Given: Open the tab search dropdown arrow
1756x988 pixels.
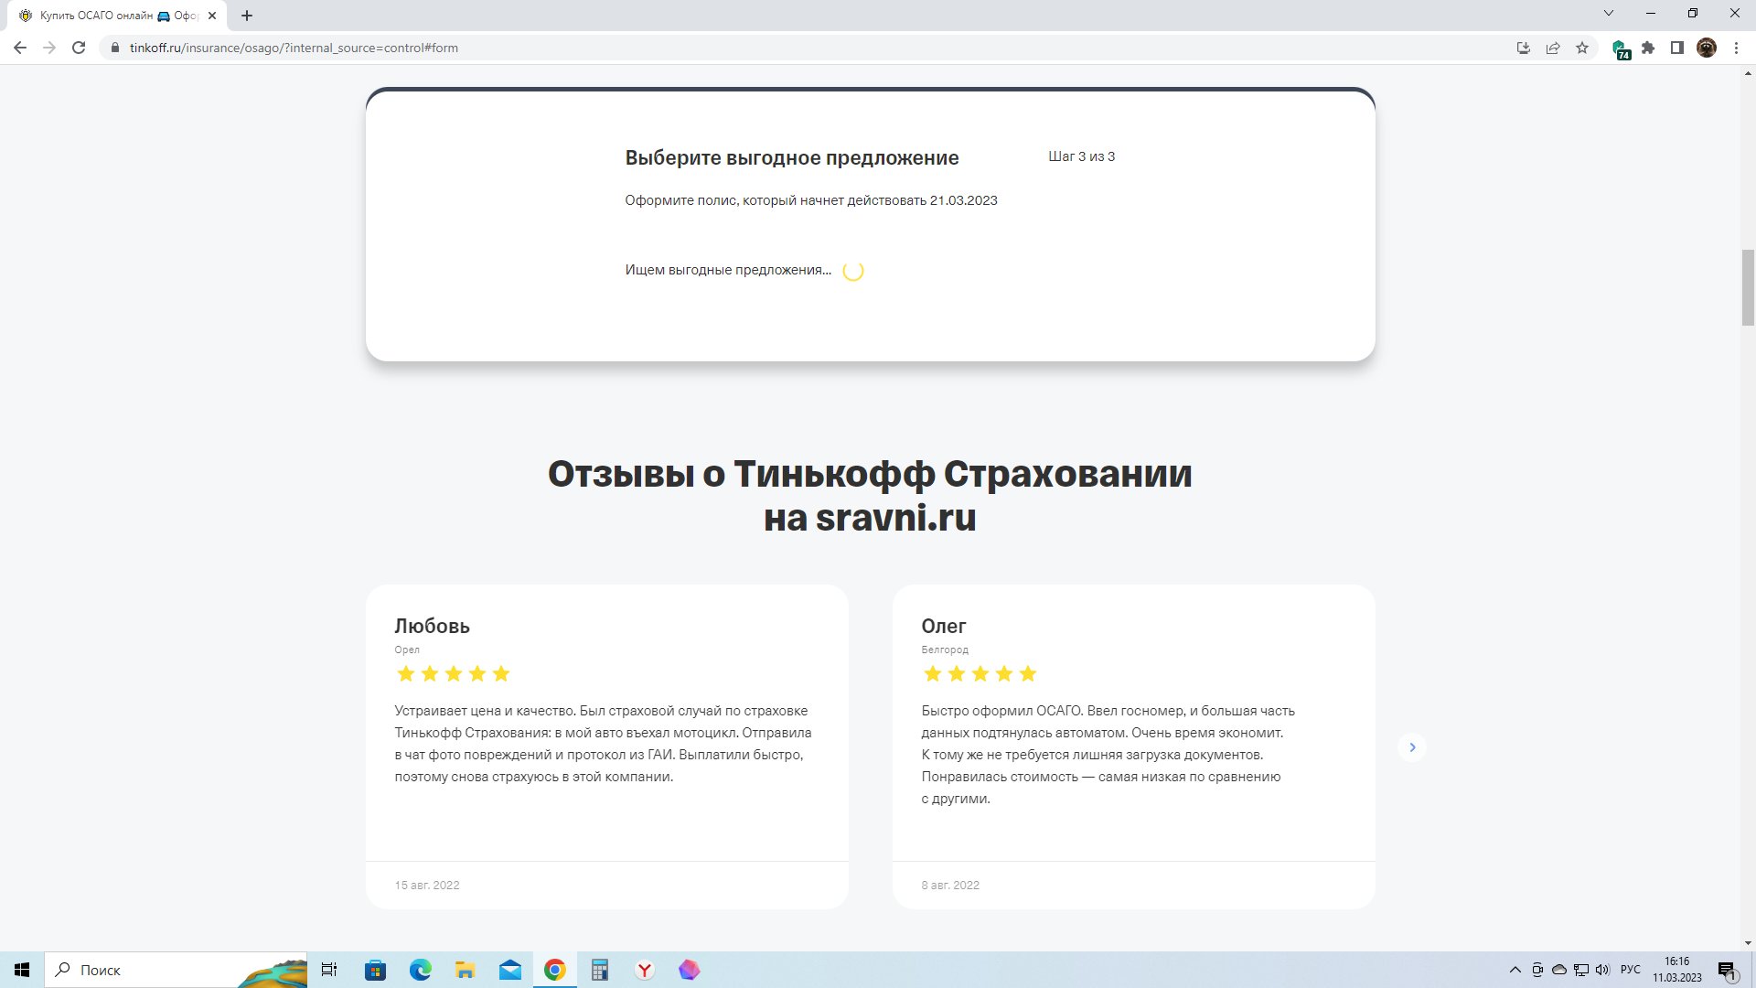Looking at the screenshot, I should pyautogui.click(x=1609, y=13).
